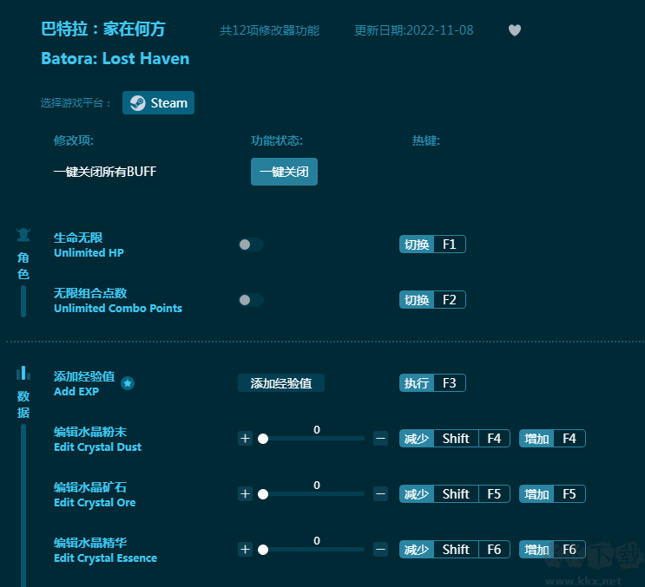This screenshot has width=645, height=587.
Task: Click 减少 Shift F6 hotkey button
Action: click(455, 550)
